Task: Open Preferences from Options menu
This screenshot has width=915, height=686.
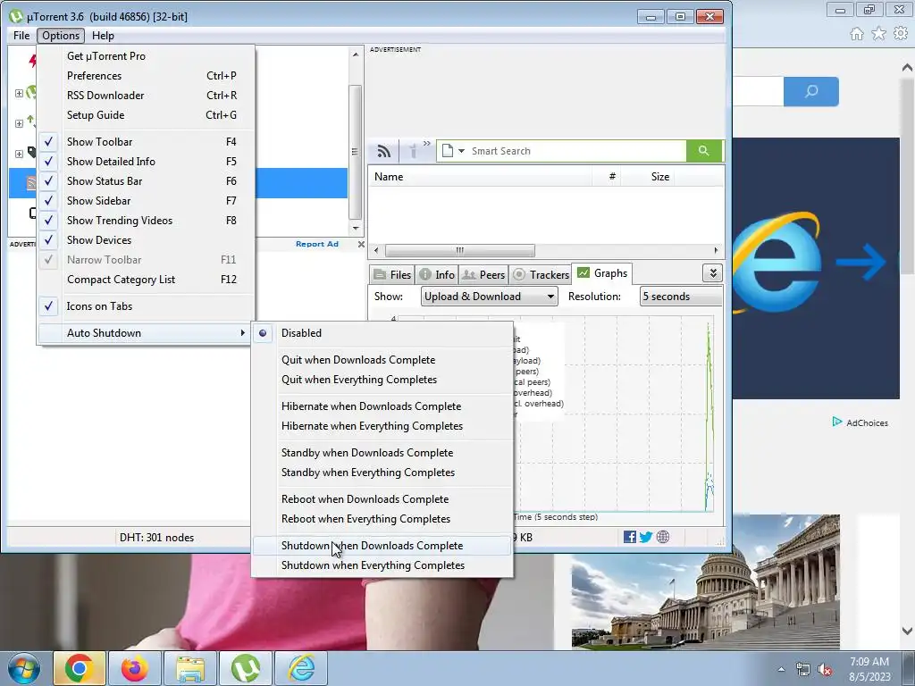Action: (147, 76)
